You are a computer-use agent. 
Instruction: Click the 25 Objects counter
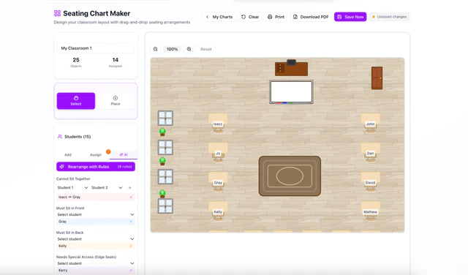[x=76, y=62]
